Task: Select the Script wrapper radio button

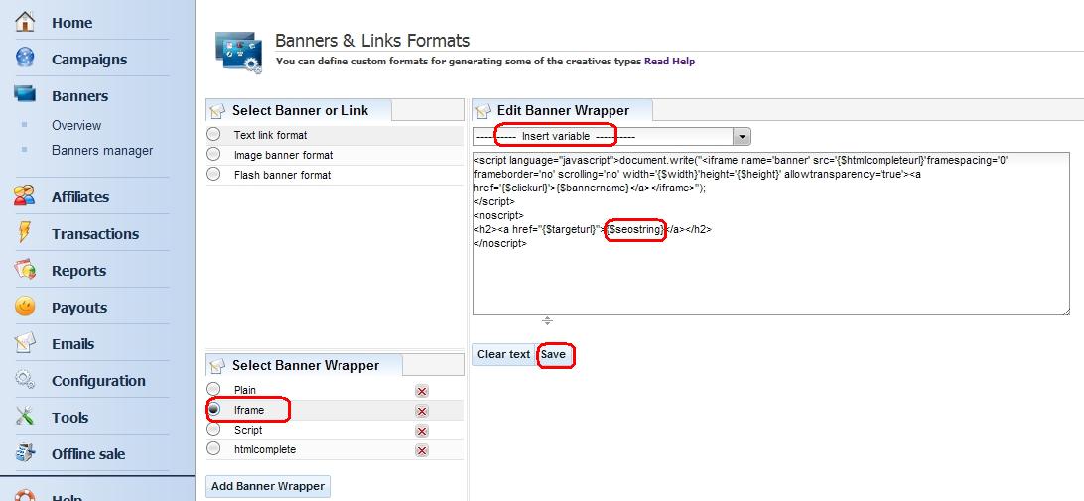Action: point(213,430)
